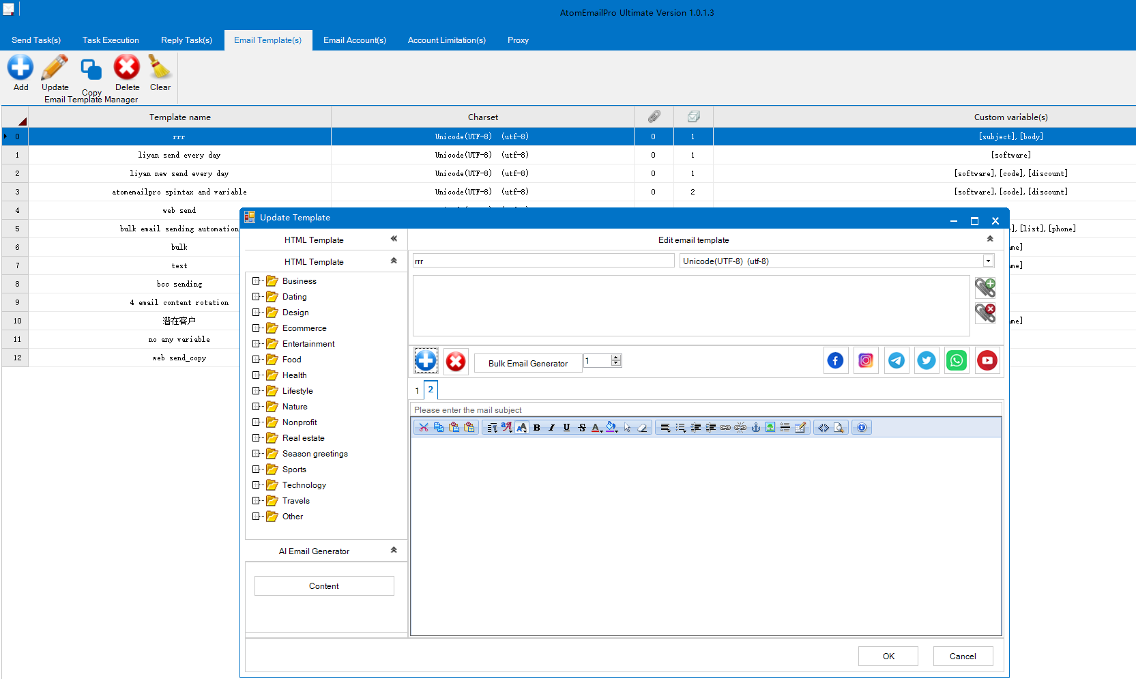Screen dimensions: 1136x679
Task: Click the Twitter icon
Action: pos(927,360)
